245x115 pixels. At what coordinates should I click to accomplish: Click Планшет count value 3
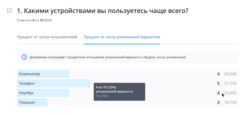pyautogui.click(x=218, y=103)
